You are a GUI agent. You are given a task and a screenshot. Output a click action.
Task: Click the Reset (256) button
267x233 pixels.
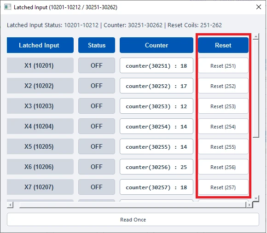click(x=223, y=167)
